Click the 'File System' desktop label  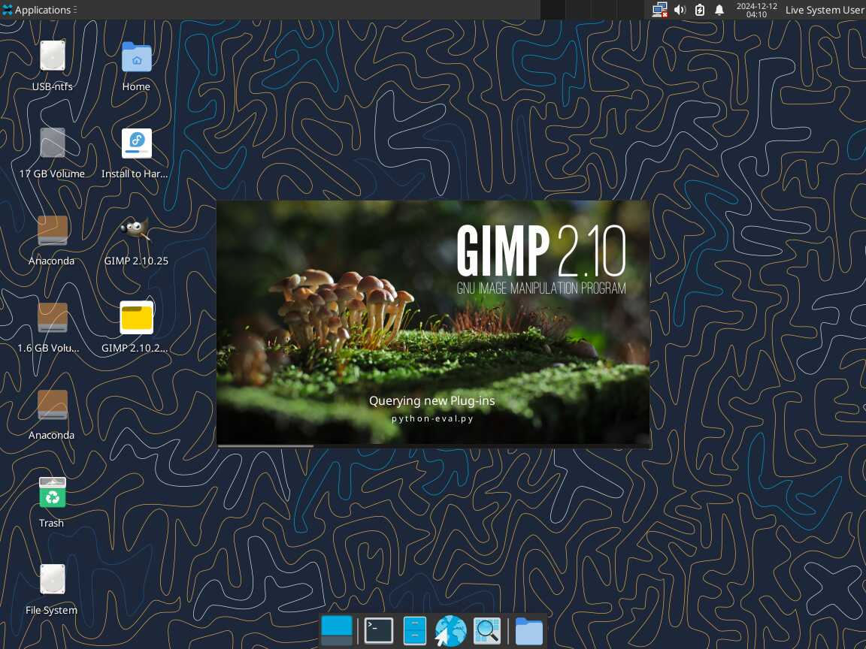[x=51, y=611]
